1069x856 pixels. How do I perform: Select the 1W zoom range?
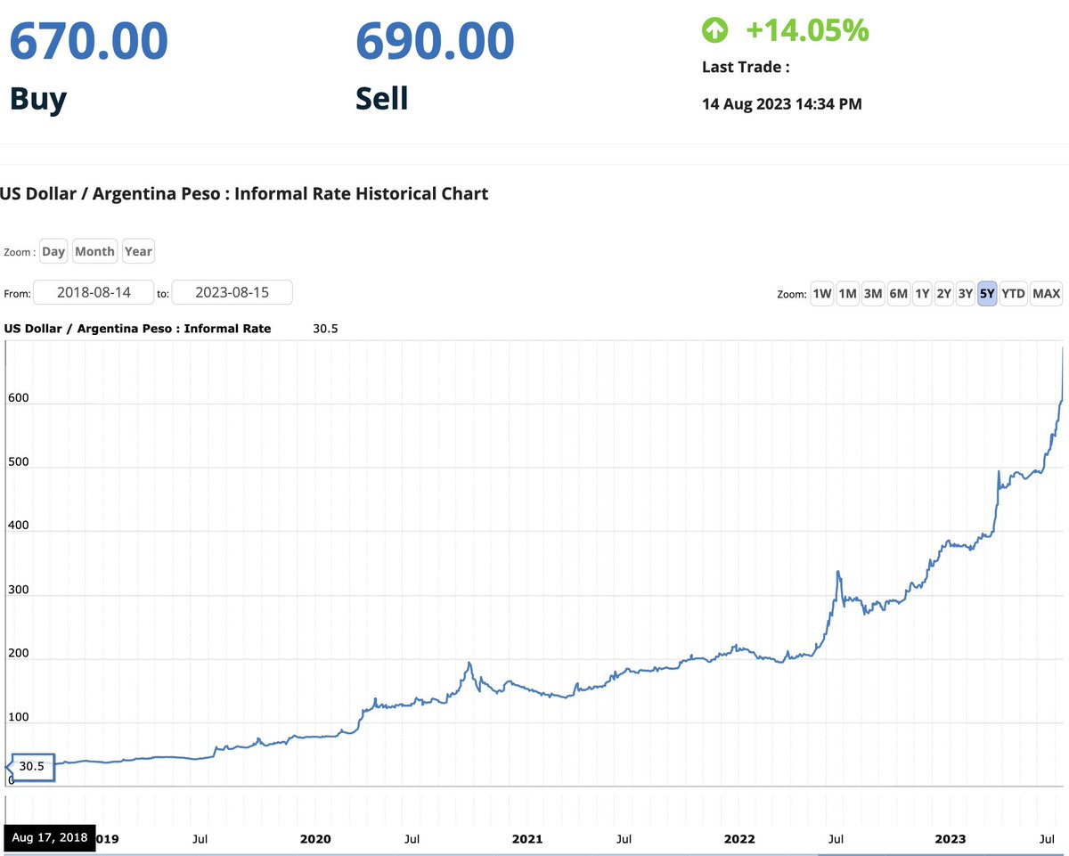point(821,294)
